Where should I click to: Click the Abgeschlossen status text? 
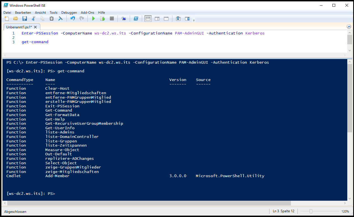[15, 212]
